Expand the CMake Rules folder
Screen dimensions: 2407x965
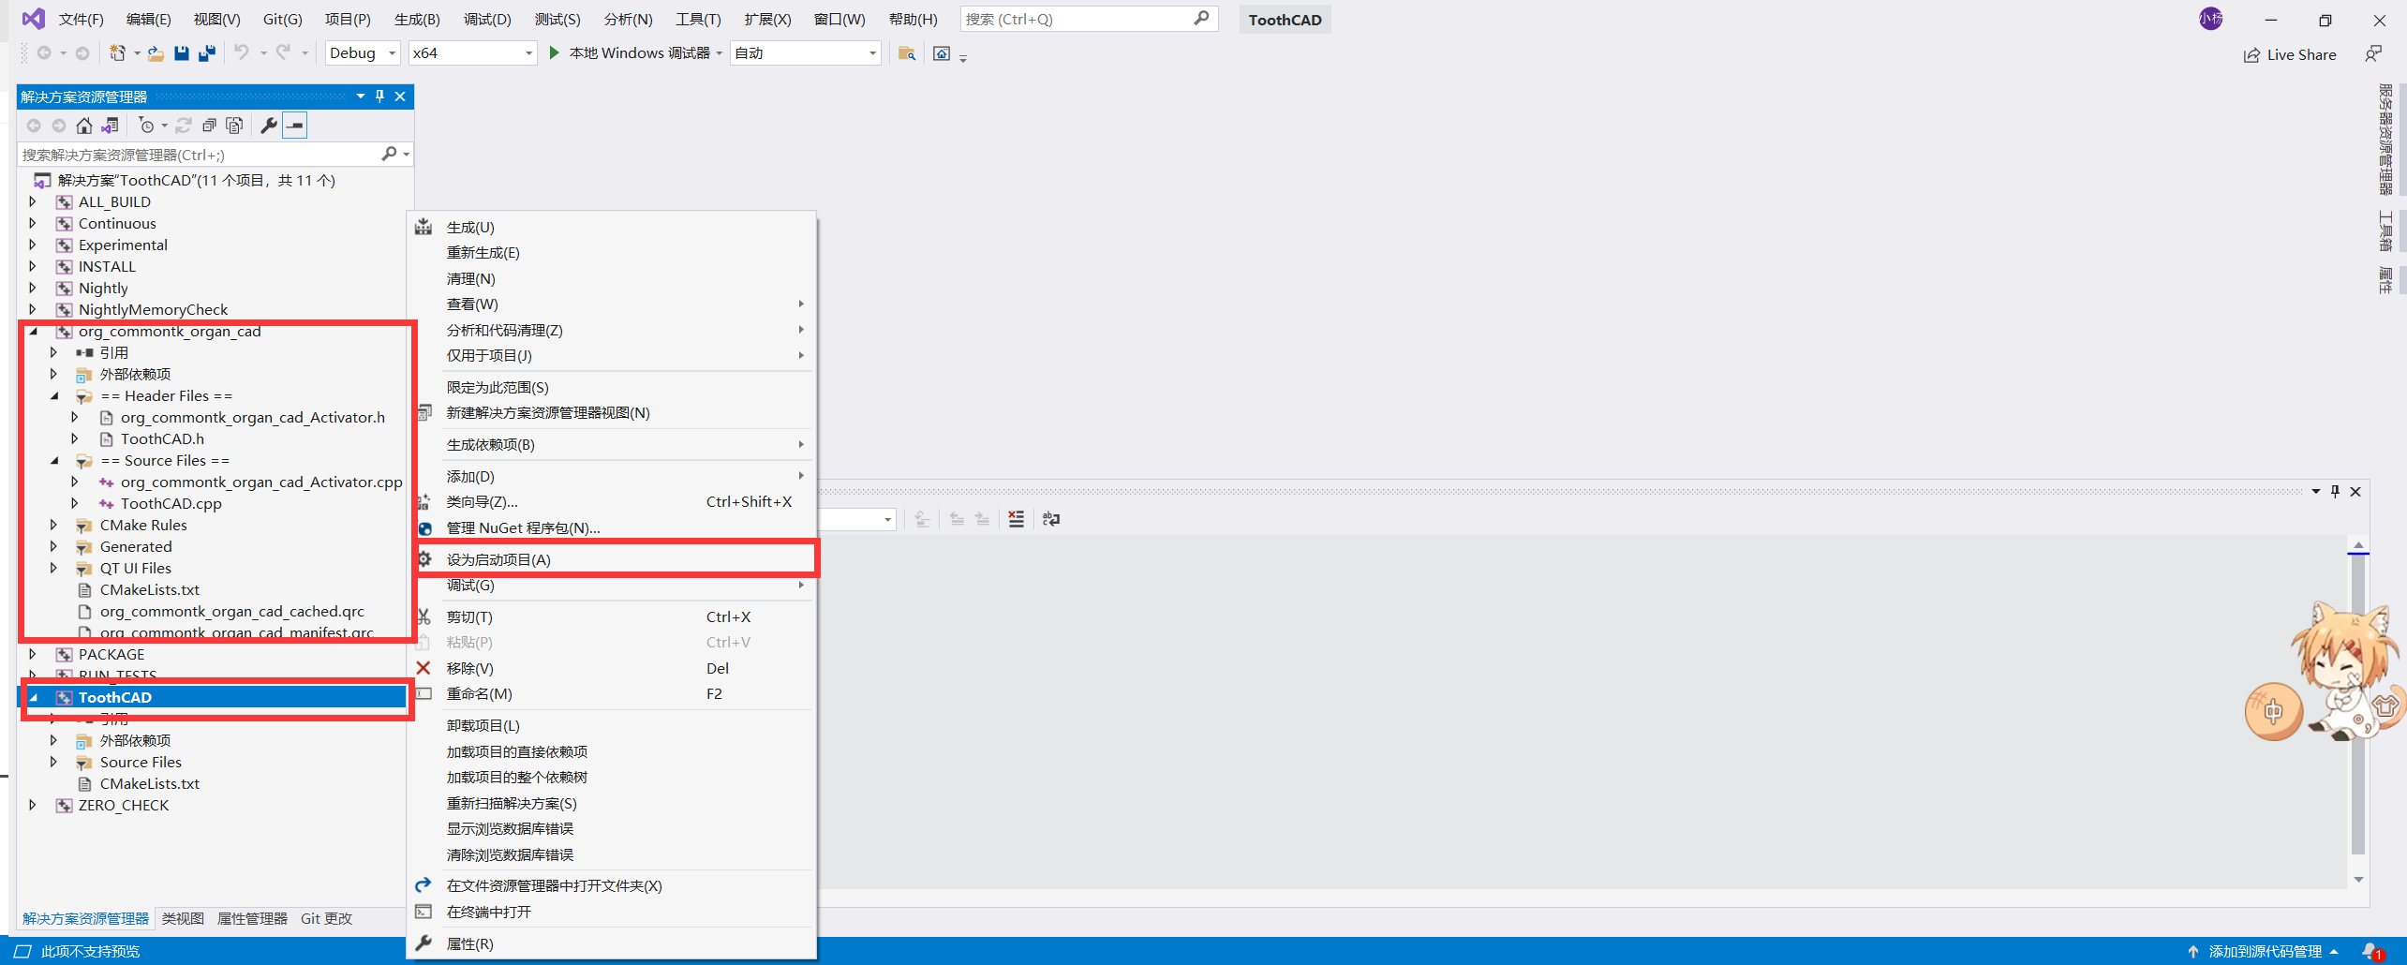click(54, 525)
